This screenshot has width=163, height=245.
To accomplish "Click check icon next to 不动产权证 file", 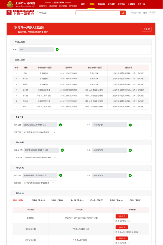I will [129, 221].
